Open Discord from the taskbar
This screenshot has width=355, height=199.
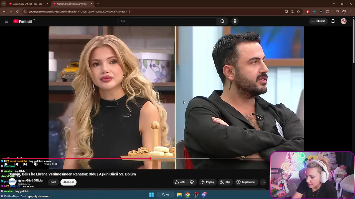click(x=204, y=195)
